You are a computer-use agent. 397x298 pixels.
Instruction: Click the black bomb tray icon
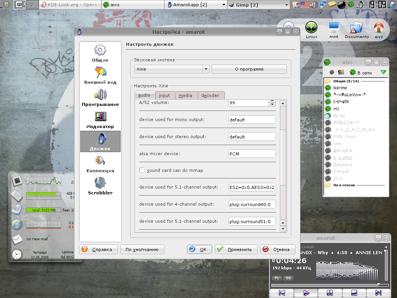click(x=341, y=5)
